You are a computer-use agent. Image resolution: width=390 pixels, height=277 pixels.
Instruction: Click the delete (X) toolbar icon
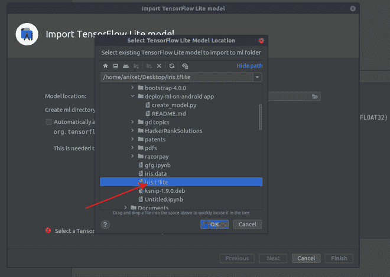[x=159, y=66]
